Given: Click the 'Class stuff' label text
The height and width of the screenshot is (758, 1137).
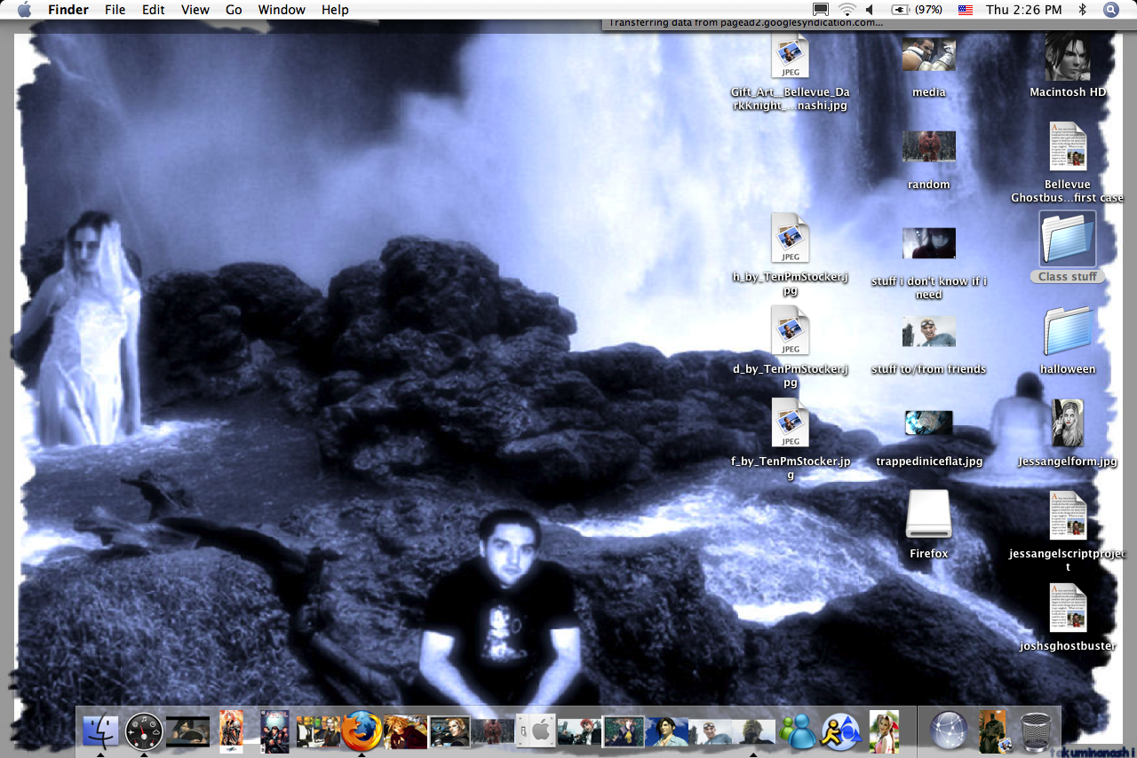Looking at the screenshot, I should [1067, 277].
